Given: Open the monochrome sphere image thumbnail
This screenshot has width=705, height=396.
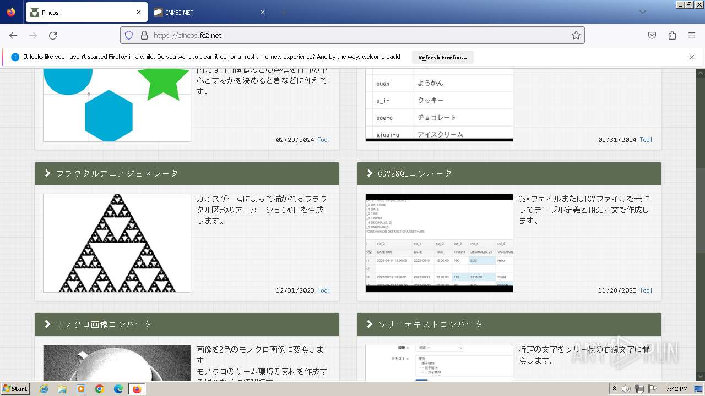Looking at the screenshot, I should 117,362.
